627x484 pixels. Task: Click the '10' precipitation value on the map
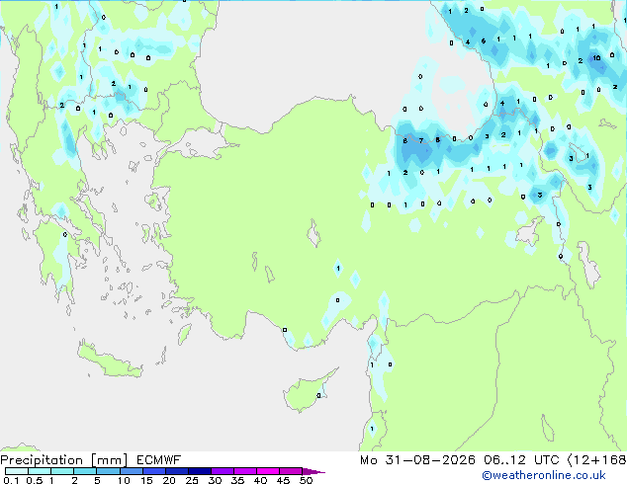pyautogui.click(x=596, y=58)
